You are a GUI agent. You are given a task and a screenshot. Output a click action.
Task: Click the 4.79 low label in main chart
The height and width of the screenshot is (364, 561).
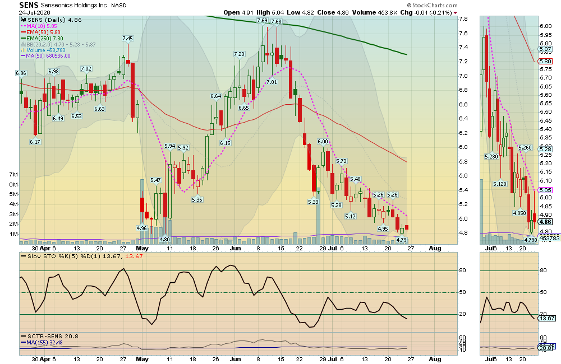402,240
